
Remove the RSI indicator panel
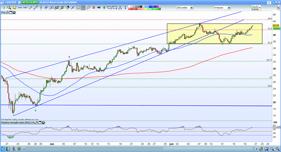(x=43, y=123)
